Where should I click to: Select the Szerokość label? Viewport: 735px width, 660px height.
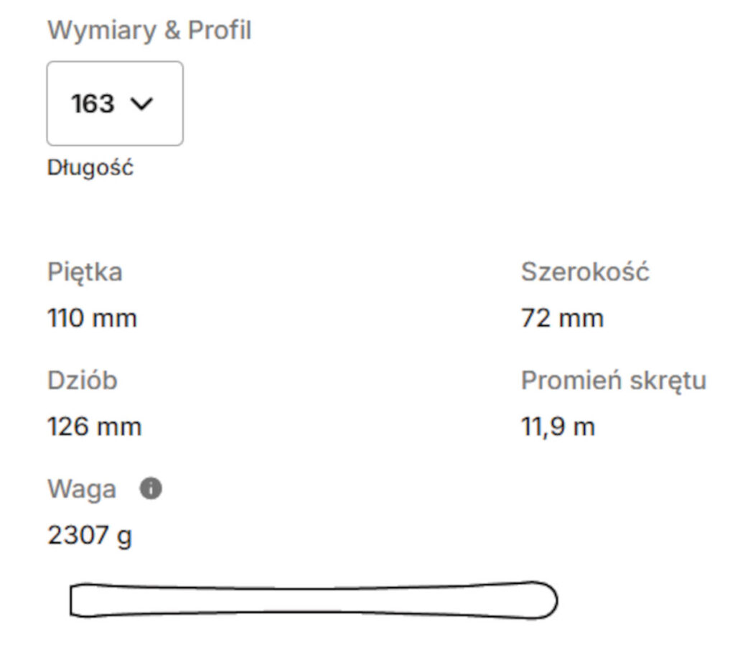pyautogui.click(x=585, y=272)
